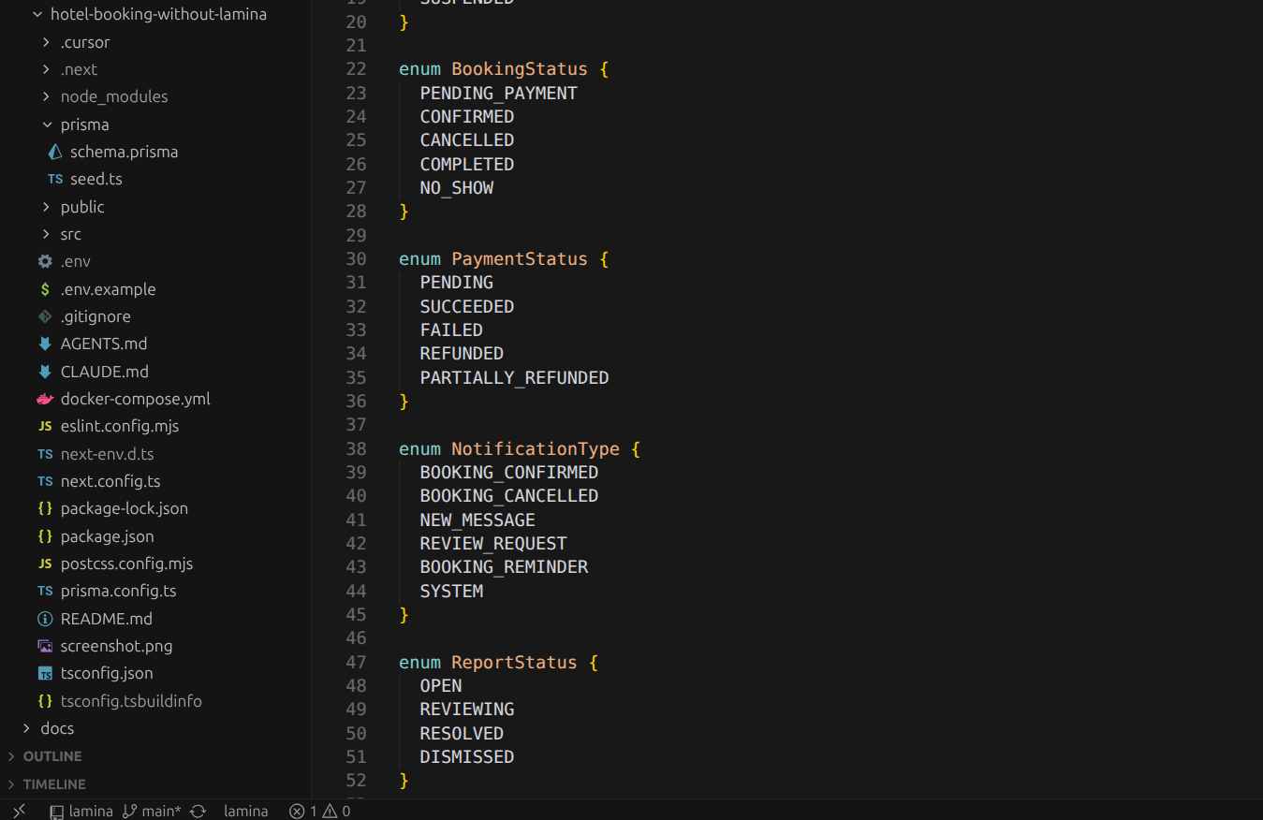
Task: Click line number 47 in the gutter
Action: pyautogui.click(x=356, y=662)
